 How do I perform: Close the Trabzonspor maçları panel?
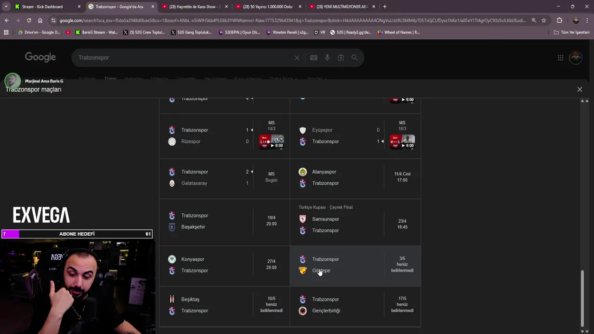pyautogui.click(x=580, y=90)
